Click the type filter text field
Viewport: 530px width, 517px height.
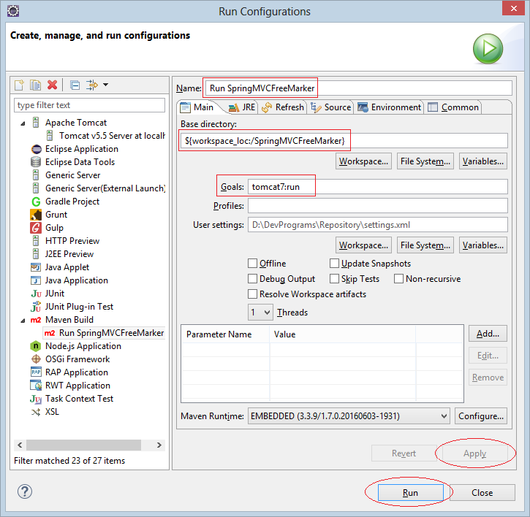[x=89, y=105]
